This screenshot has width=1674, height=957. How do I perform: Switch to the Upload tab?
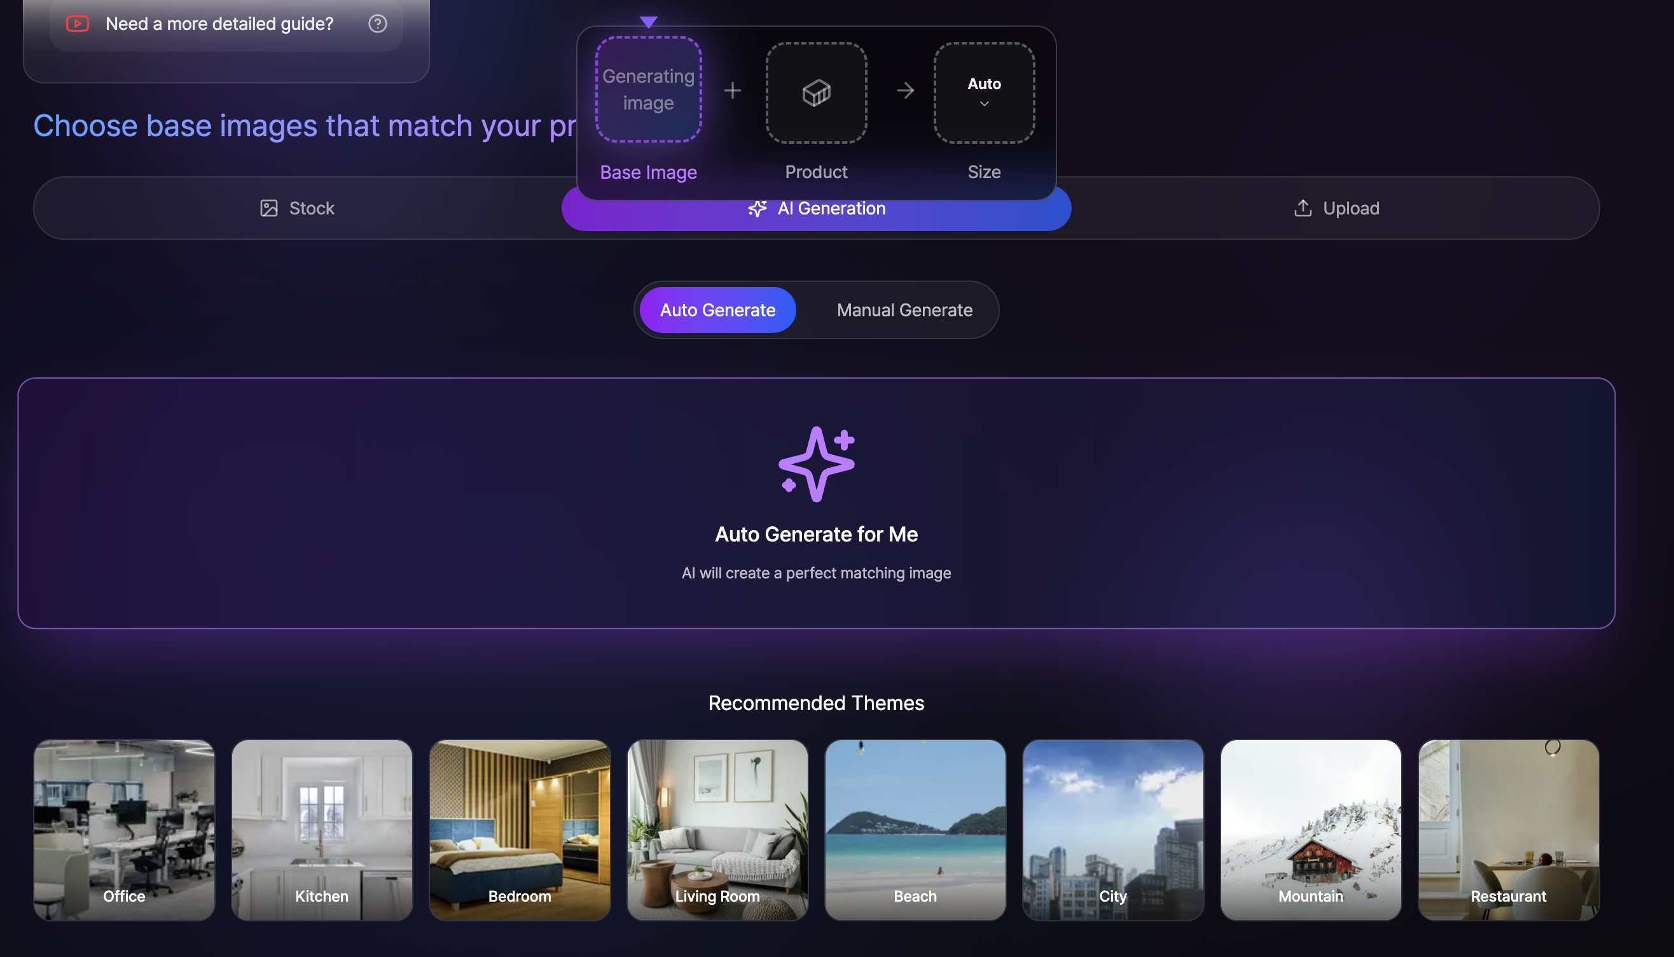(1336, 208)
